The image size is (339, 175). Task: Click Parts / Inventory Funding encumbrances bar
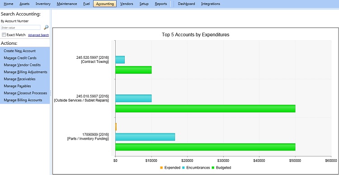[145, 137]
